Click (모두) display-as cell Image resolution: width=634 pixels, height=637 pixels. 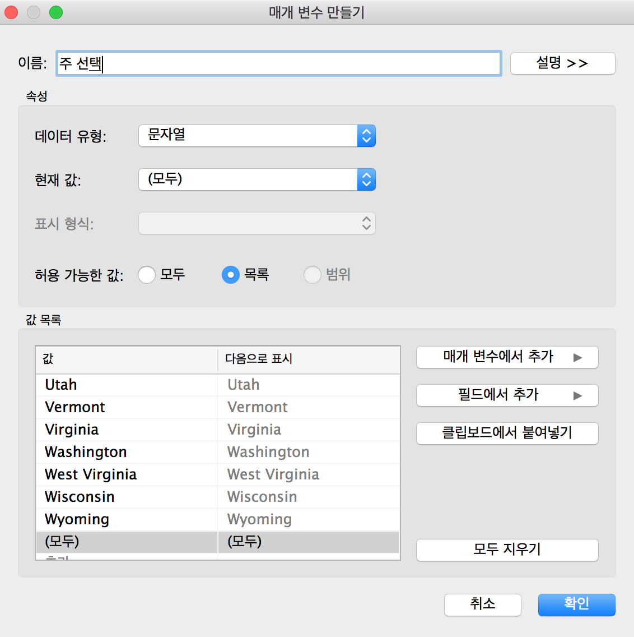[x=309, y=542]
